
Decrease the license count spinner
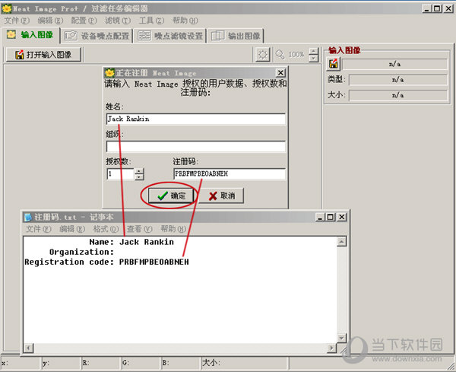coord(139,177)
